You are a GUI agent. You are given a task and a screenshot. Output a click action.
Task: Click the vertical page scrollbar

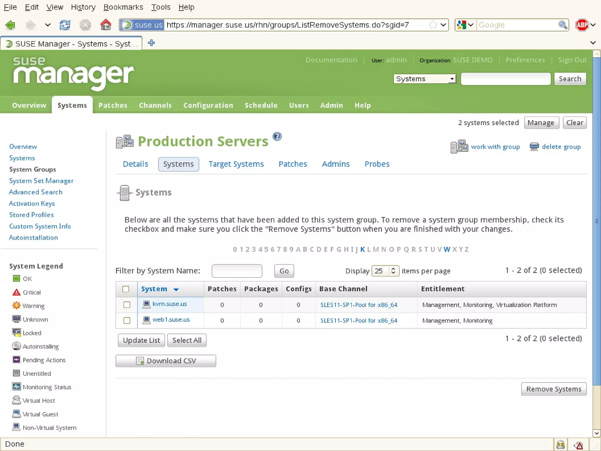[x=596, y=220]
